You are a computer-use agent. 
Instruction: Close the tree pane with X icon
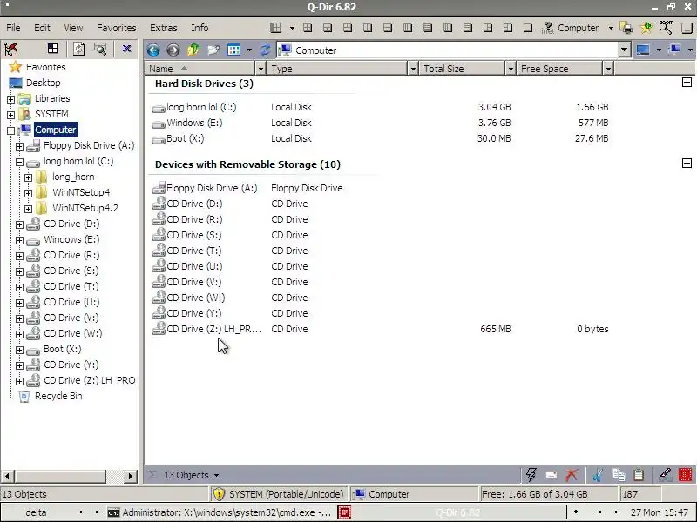pos(126,49)
